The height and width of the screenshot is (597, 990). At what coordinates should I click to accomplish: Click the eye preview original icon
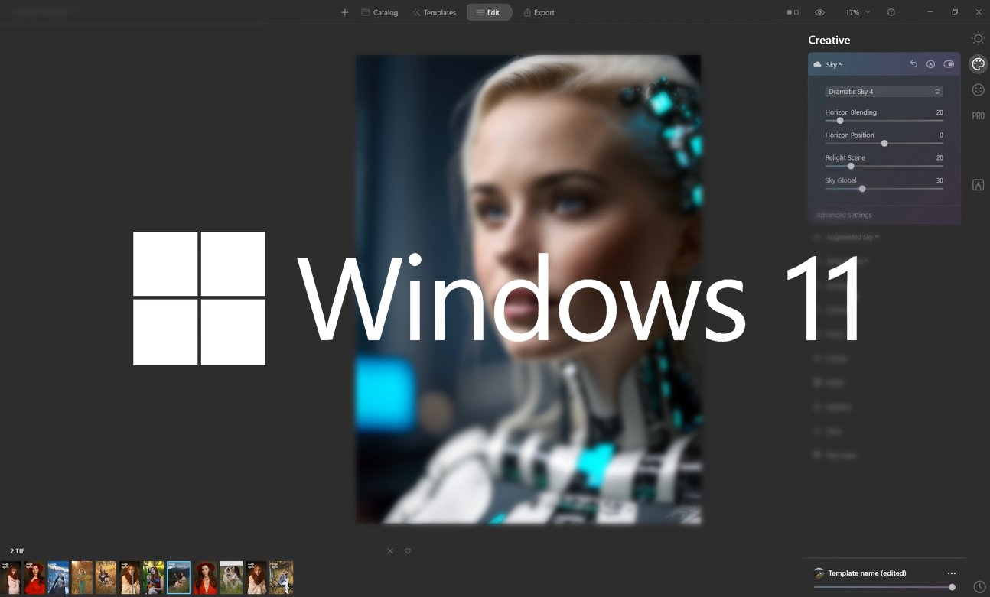[819, 12]
